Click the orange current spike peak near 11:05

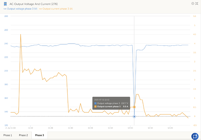click(20, 34)
